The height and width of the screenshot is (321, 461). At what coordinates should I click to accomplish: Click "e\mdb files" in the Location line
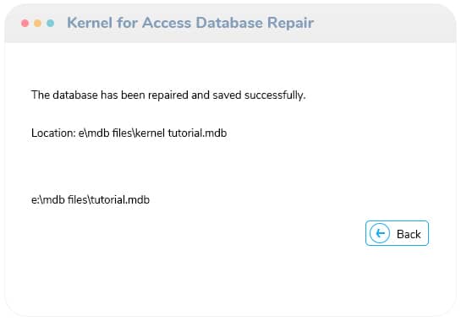click(105, 133)
